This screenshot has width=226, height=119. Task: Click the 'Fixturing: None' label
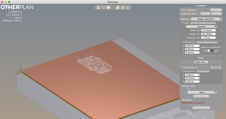189,14
